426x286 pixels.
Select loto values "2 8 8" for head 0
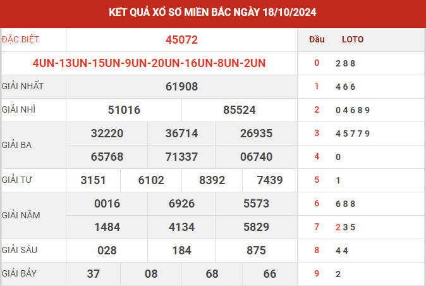coord(345,63)
